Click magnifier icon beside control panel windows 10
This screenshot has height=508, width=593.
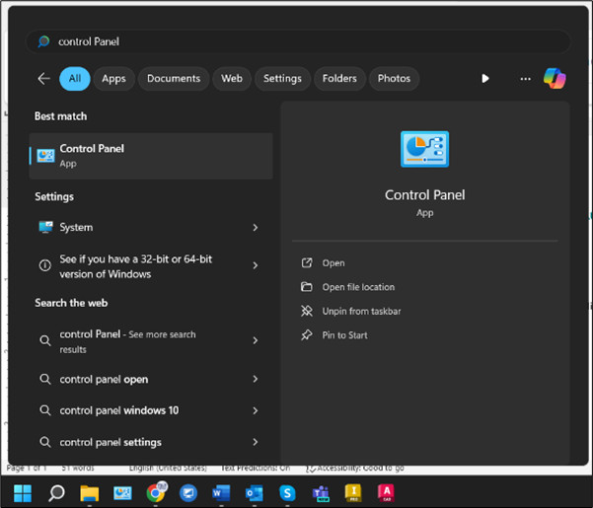pyautogui.click(x=45, y=410)
